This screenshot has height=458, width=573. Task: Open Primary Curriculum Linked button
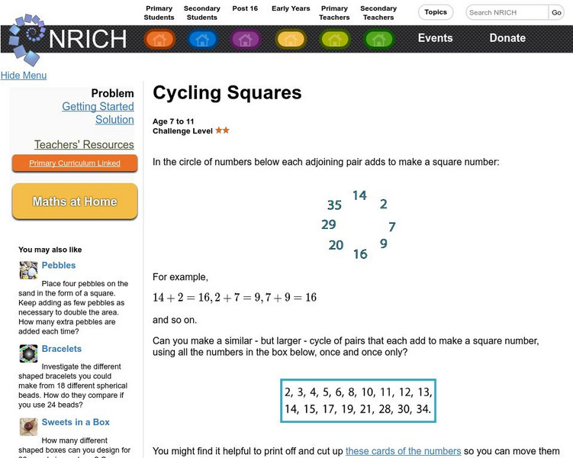click(x=75, y=163)
